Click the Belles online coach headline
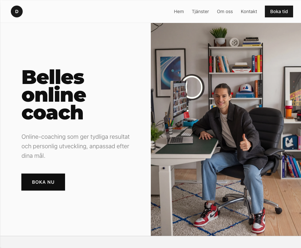This screenshot has width=301, height=248. (54, 95)
